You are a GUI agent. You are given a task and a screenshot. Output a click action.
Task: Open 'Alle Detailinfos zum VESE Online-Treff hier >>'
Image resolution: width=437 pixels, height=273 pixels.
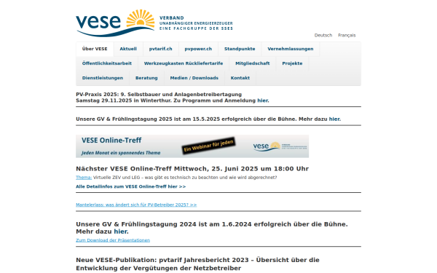pyautogui.click(x=130, y=186)
